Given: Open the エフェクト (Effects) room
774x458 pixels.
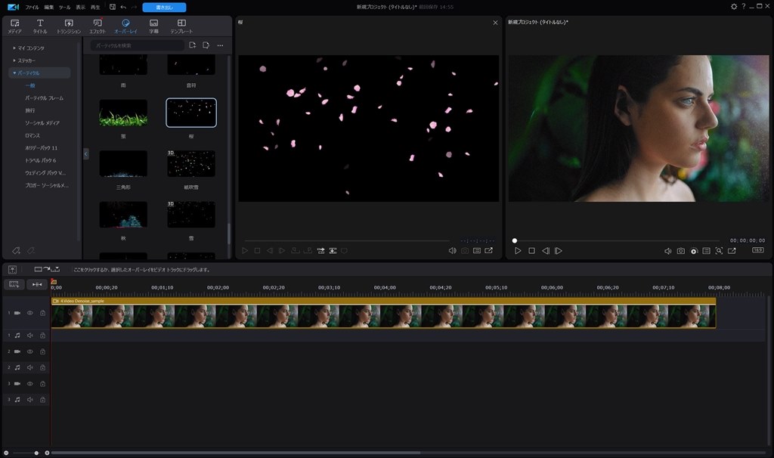Looking at the screenshot, I should (98, 26).
